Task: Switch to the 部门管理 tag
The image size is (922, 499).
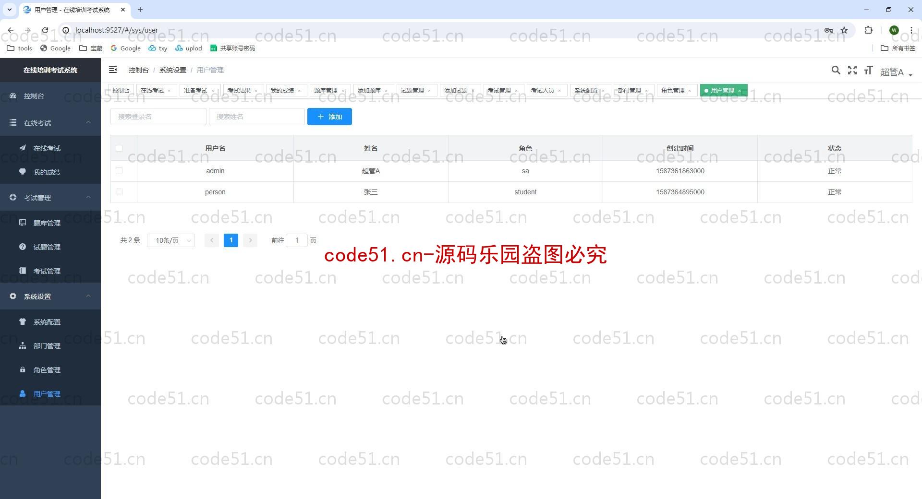Action: point(629,90)
